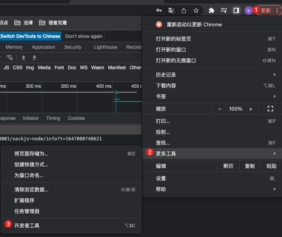The width and height of the screenshot is (282, 237).
Task: Select 打开新的标签页 menu item
Action: click(x=212, y=39)
